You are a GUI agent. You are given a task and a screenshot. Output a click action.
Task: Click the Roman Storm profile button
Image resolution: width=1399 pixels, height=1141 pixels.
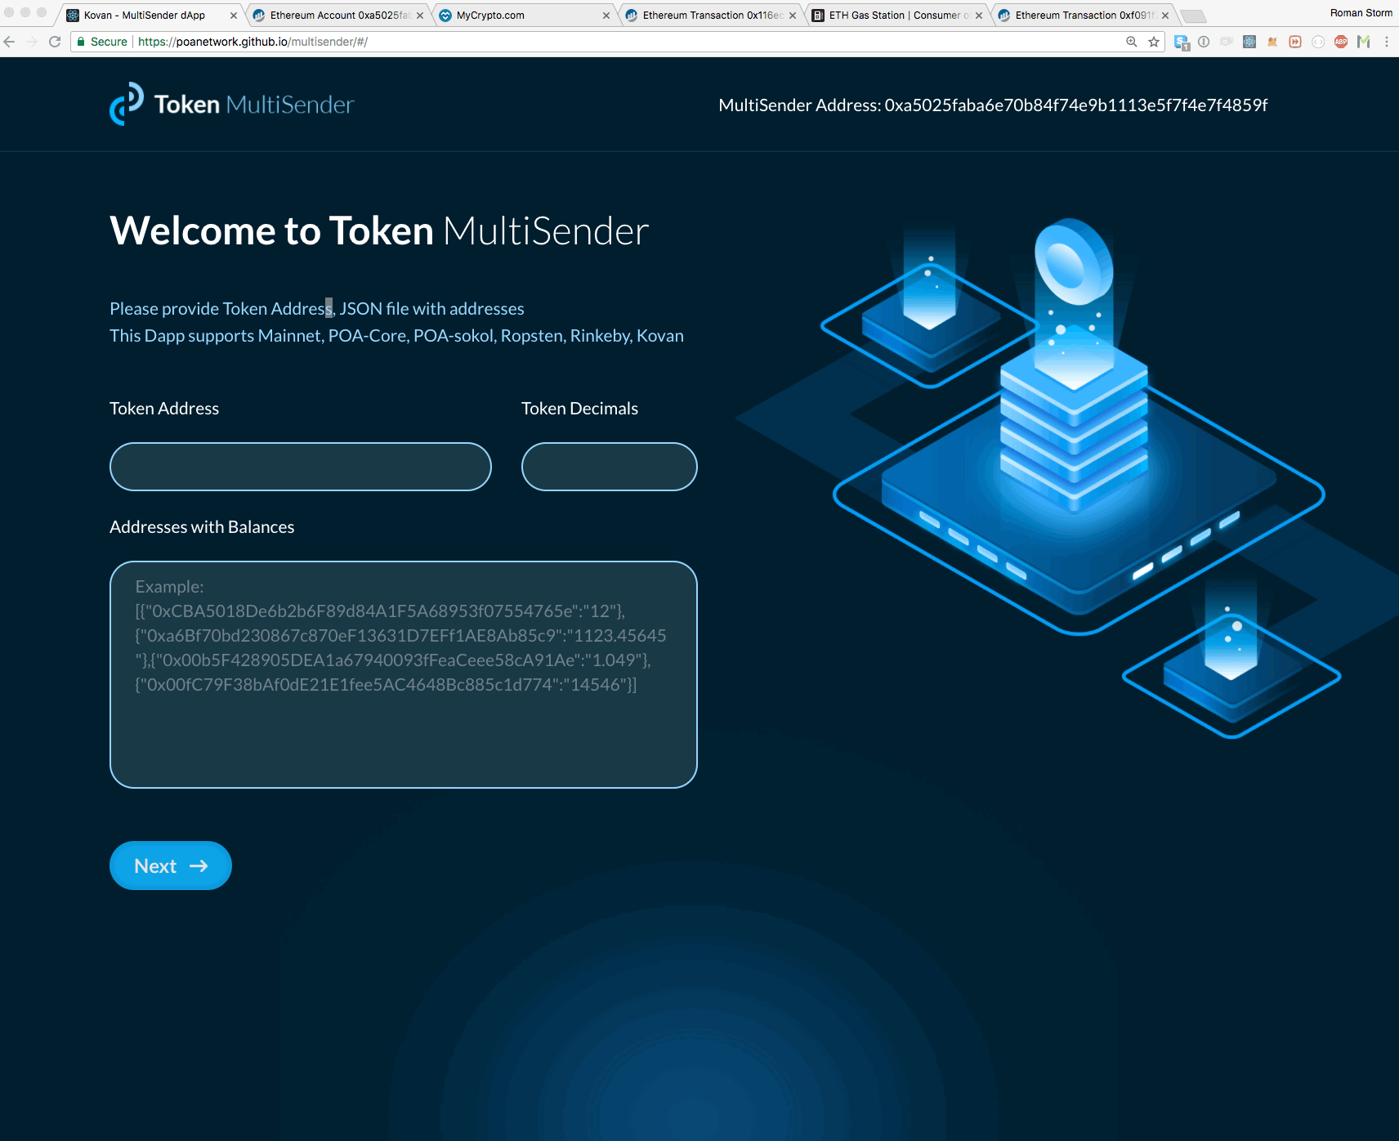click(x=1361, y=13)
